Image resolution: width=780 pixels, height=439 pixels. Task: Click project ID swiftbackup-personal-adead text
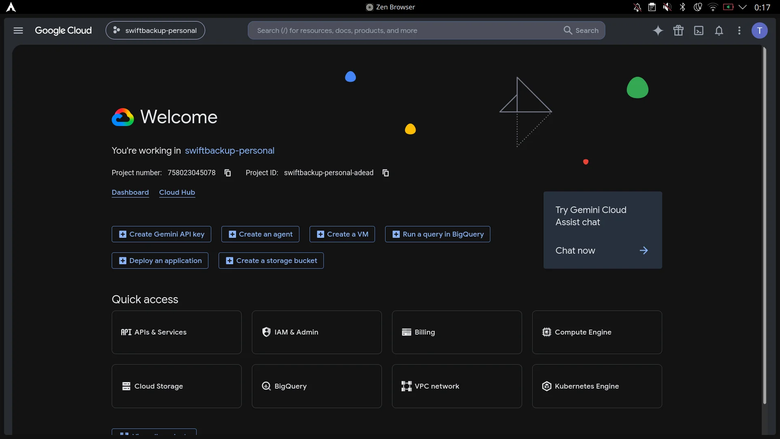[329, 173]
